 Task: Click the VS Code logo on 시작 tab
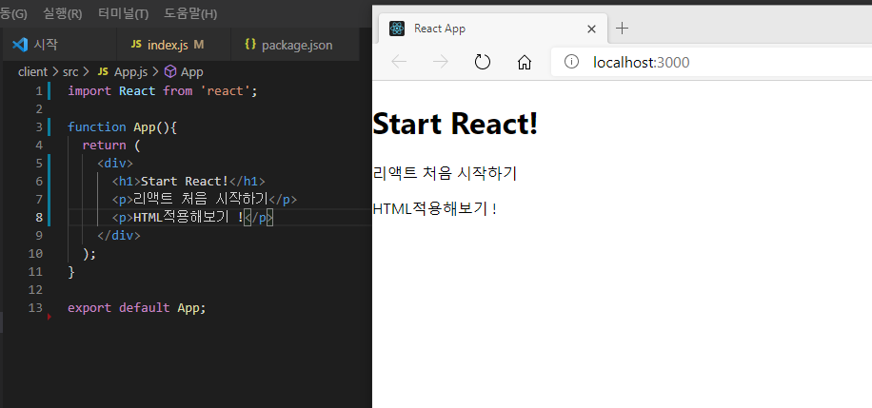[20, 45]
